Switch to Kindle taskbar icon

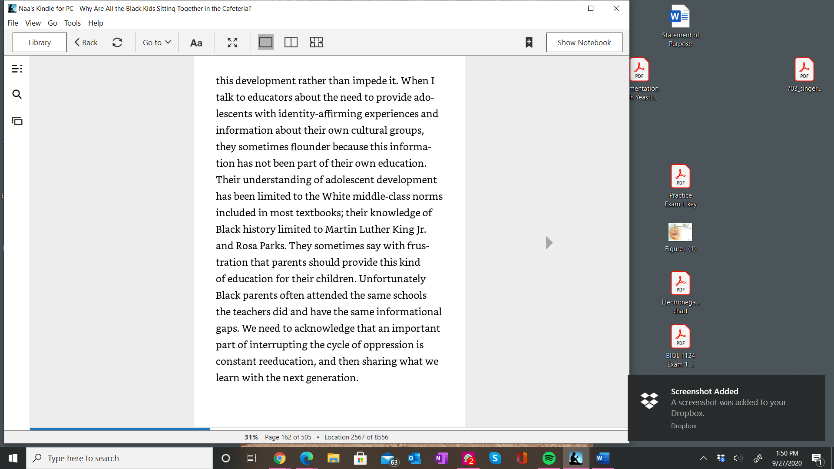[x=576, y=458]
